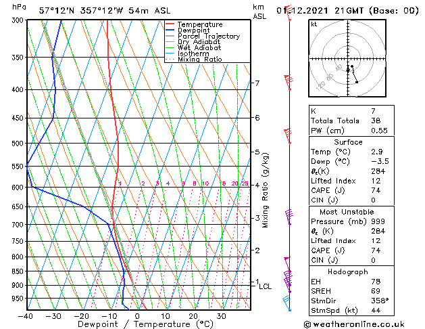This screenshot has height=329, width=425.
Task: Click the weatheronline.co.uk copyright link
Action: (x=354, y=324)
